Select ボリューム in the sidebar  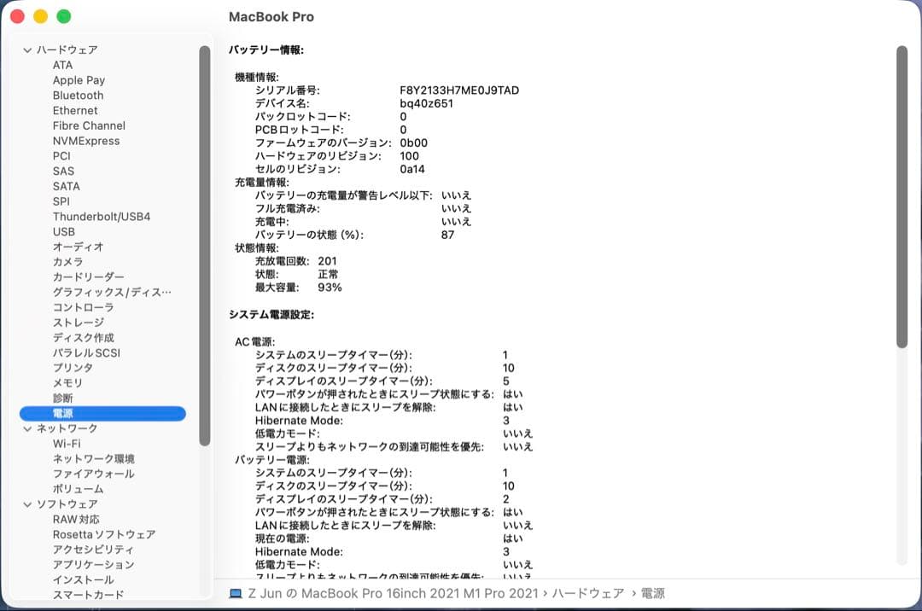coord(79,489)
